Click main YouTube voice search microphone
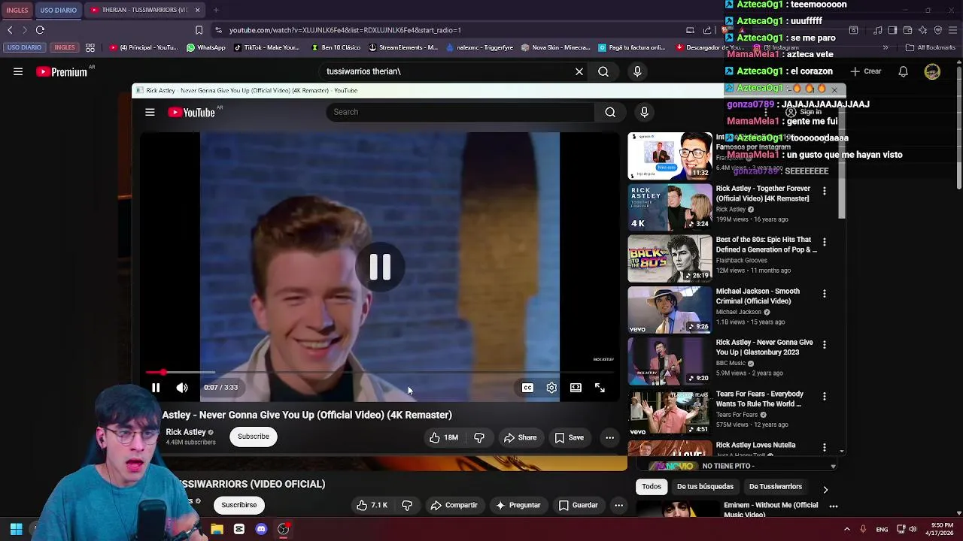Screen dimensions: 963x541 click(637, 71)
